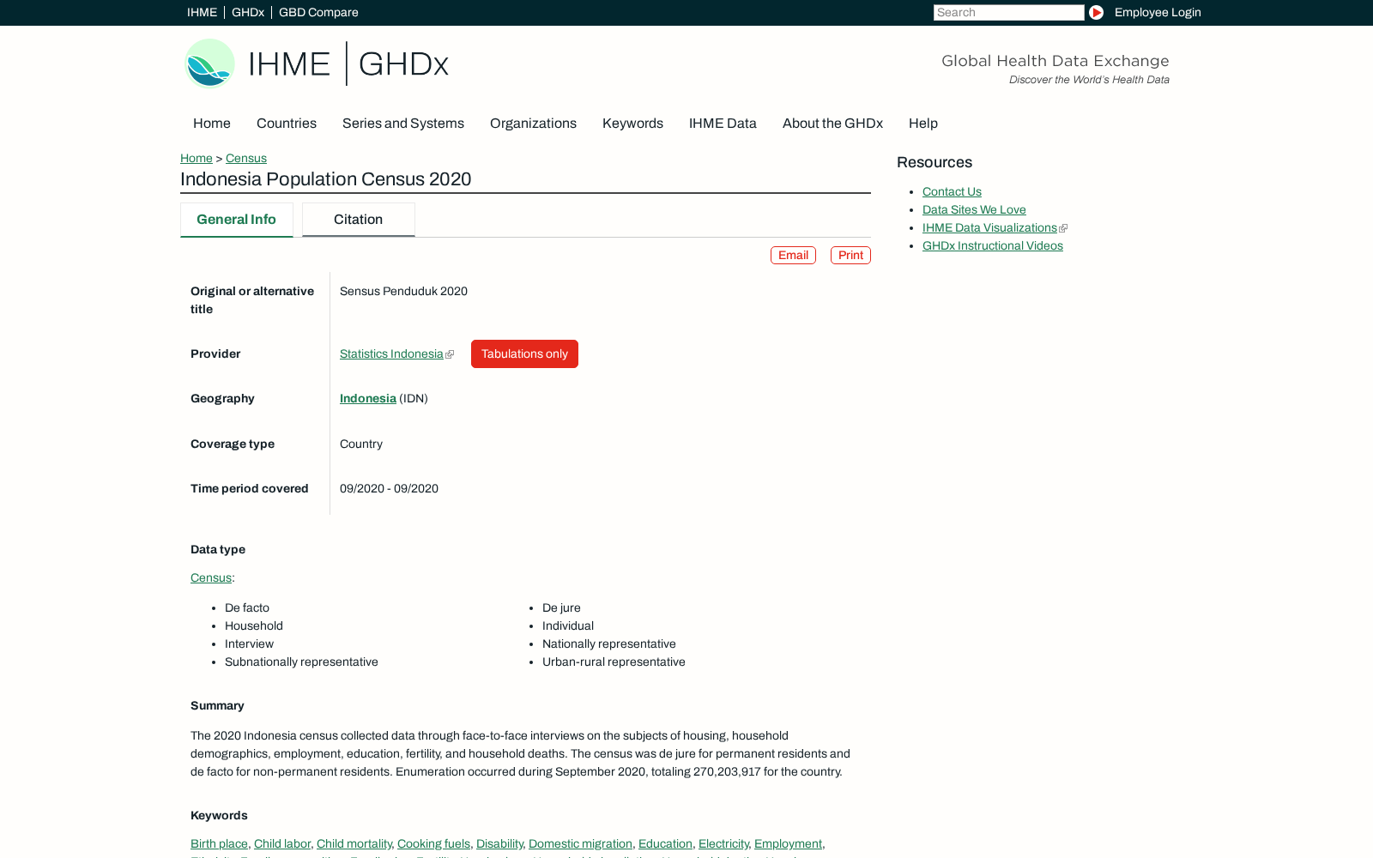Open Contact Us in Resources
Viewport: 1373px width, 858px height.
click(952, 192)
